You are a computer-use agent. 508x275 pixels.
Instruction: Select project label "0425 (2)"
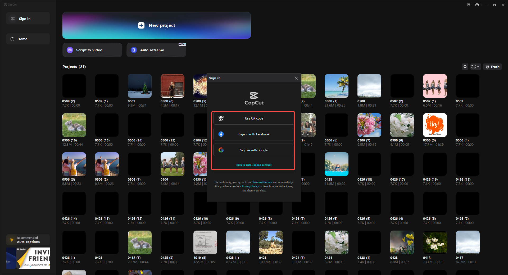167,258
